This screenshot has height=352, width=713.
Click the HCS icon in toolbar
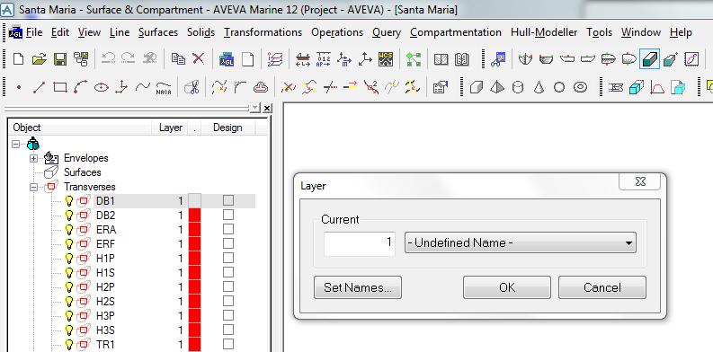[386, 59]
